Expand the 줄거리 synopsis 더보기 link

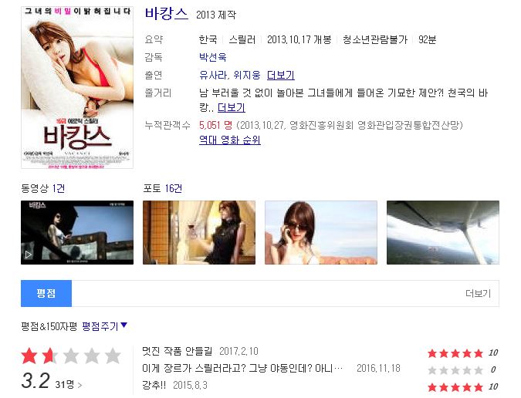(x=232, y=107)
